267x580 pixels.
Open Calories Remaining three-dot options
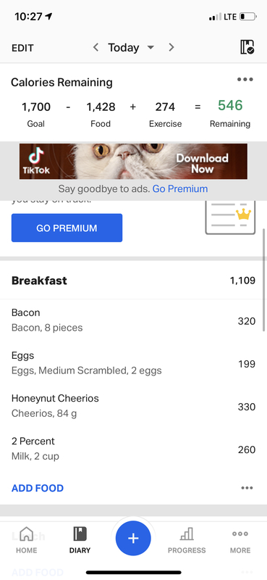point(245,80)
